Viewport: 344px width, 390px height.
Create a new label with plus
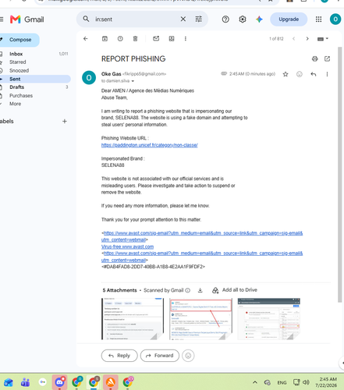(x=65, y=121)
